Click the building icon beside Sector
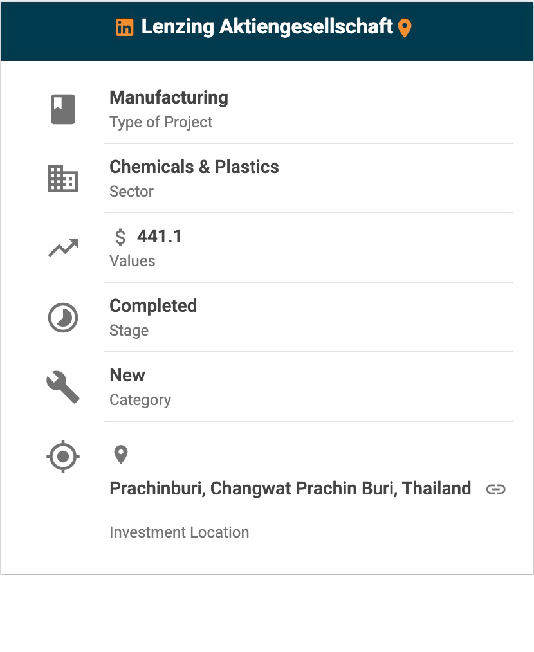 (x=63, y=179)
